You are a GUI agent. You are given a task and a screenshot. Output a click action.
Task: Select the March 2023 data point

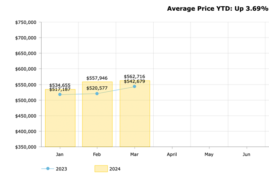pos(134,86)
